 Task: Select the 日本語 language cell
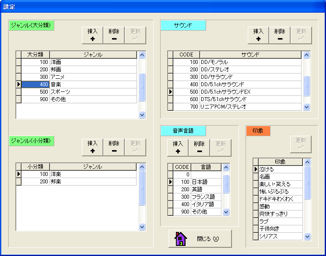pos(206,182)
